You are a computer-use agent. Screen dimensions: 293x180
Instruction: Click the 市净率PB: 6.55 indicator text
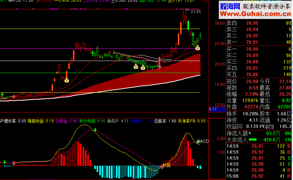tap(191, 121)
